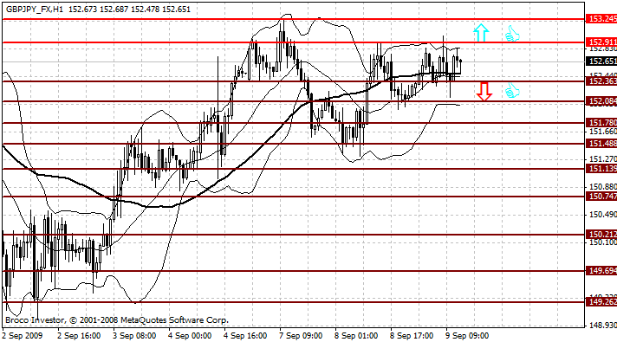Image resolution: width=617 pixels, height=342 pixels.
Task: Click the 152.363 support level label
Action: pos(601,81)
